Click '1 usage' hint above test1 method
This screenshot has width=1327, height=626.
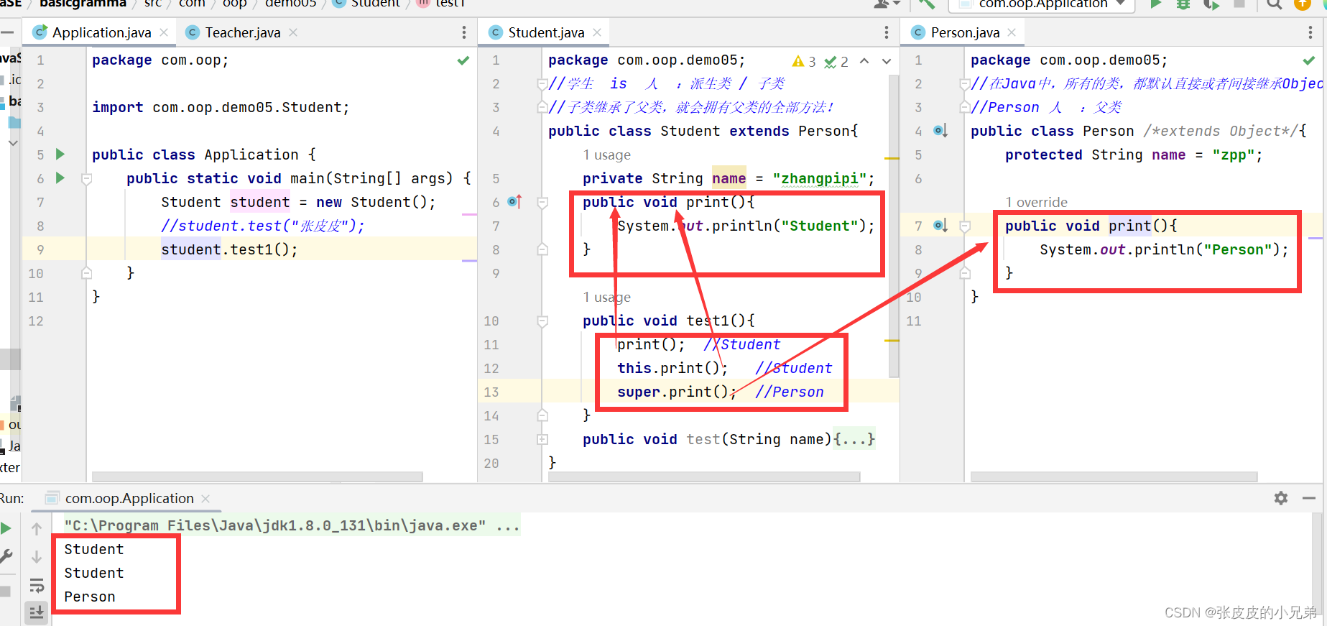coord(606,298)
